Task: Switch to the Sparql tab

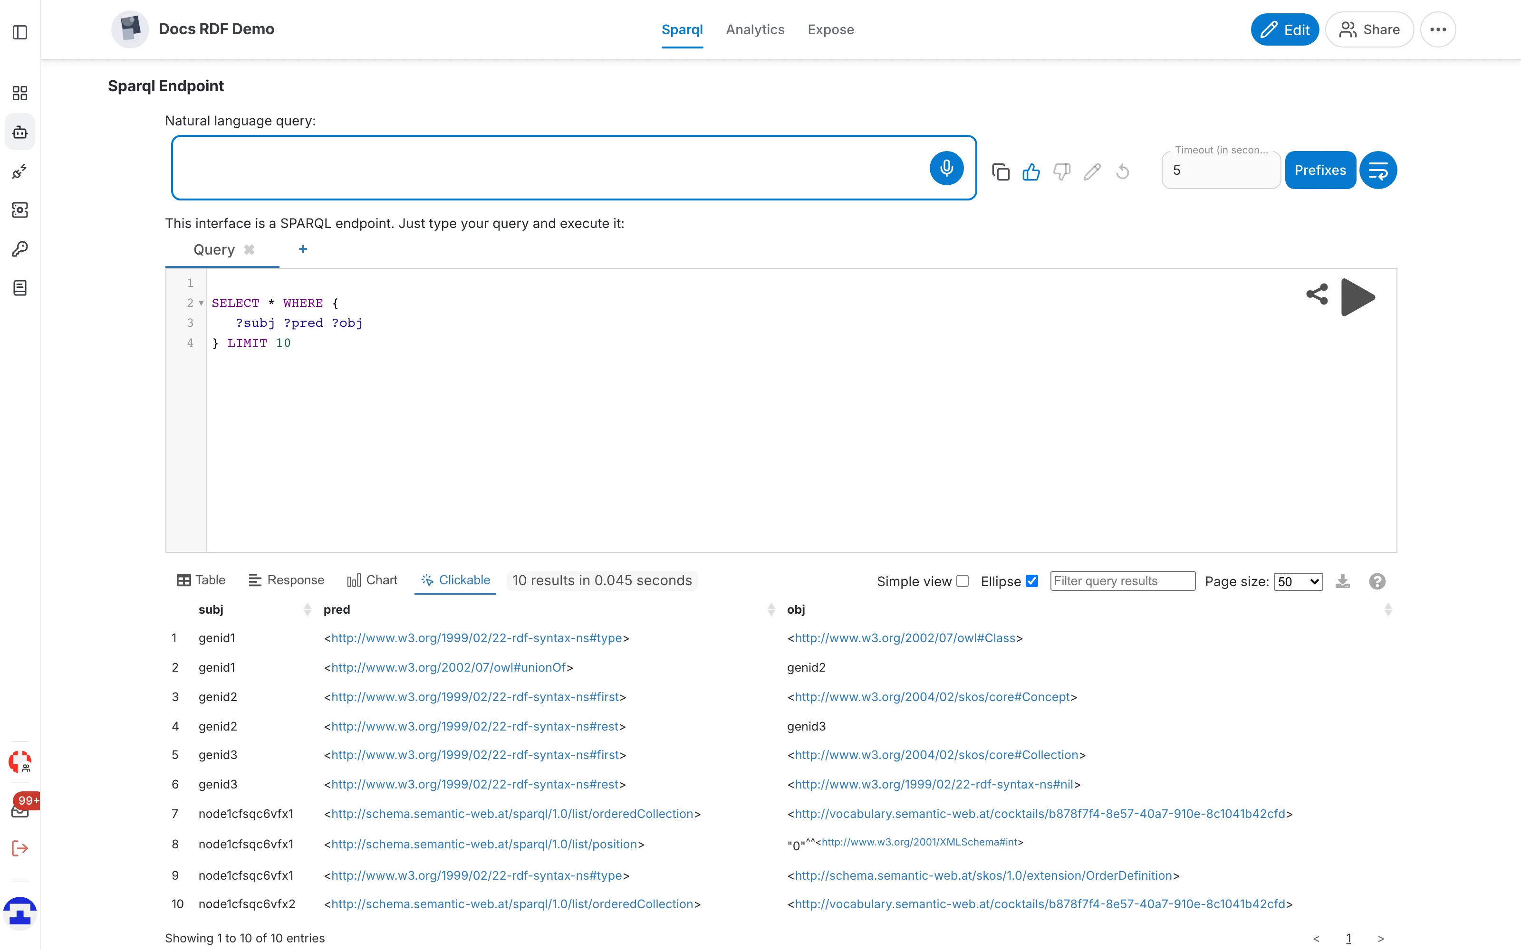Action: pyautogui.click(x=682, y=29)
